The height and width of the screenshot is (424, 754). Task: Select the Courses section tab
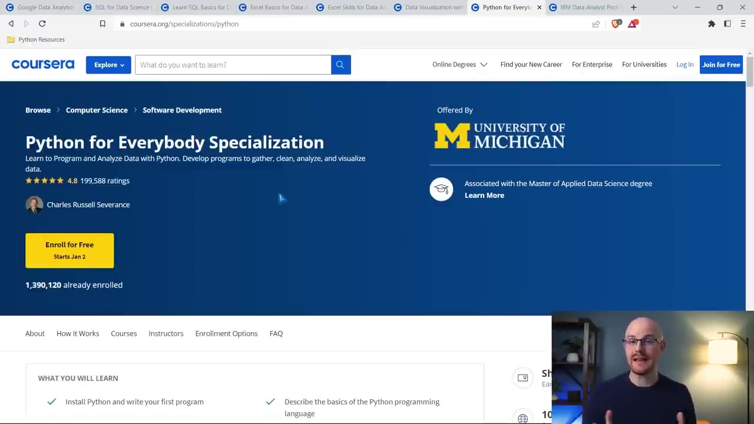click(124, 333)
